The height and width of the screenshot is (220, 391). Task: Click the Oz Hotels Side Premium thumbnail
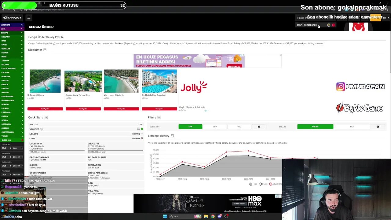tap(159, 81)
